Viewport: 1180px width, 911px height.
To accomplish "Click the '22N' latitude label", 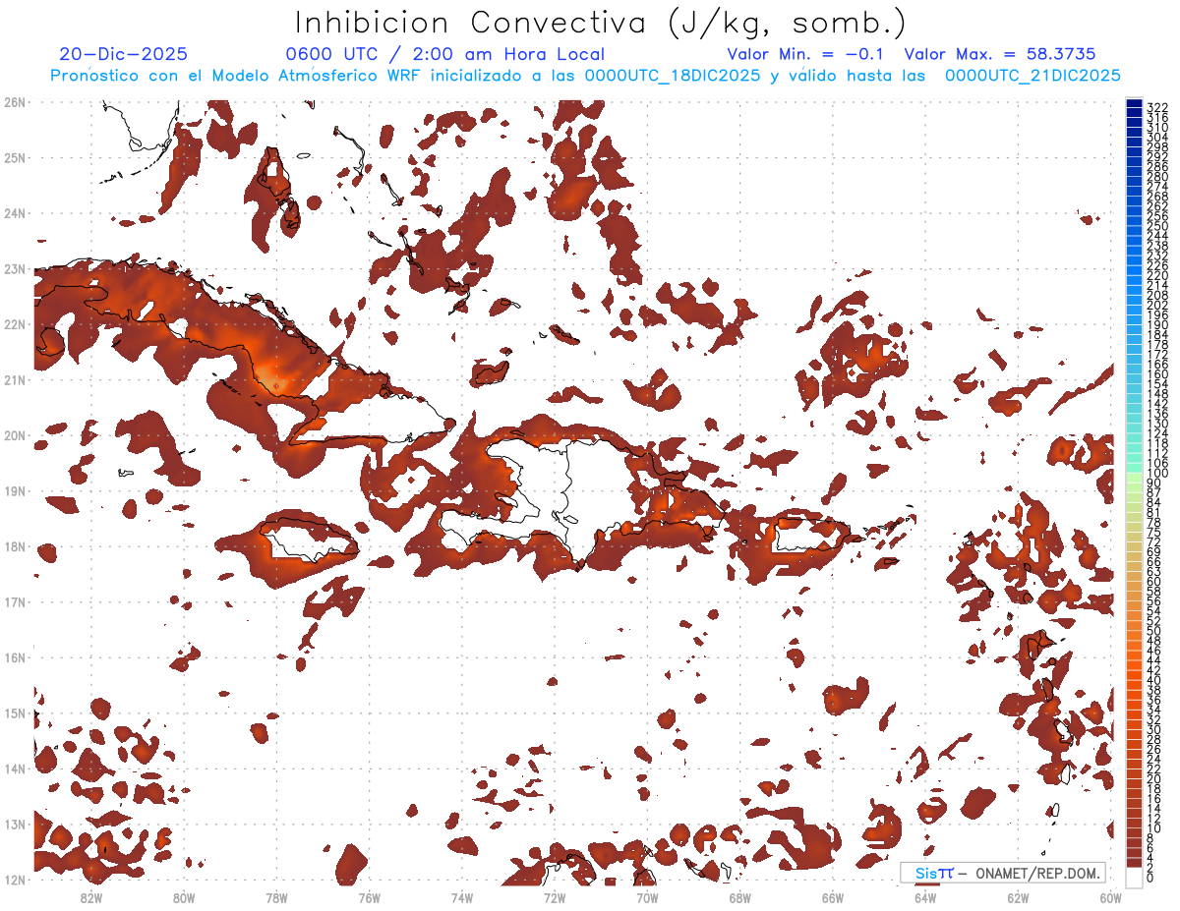I will [x=14, y=324].
